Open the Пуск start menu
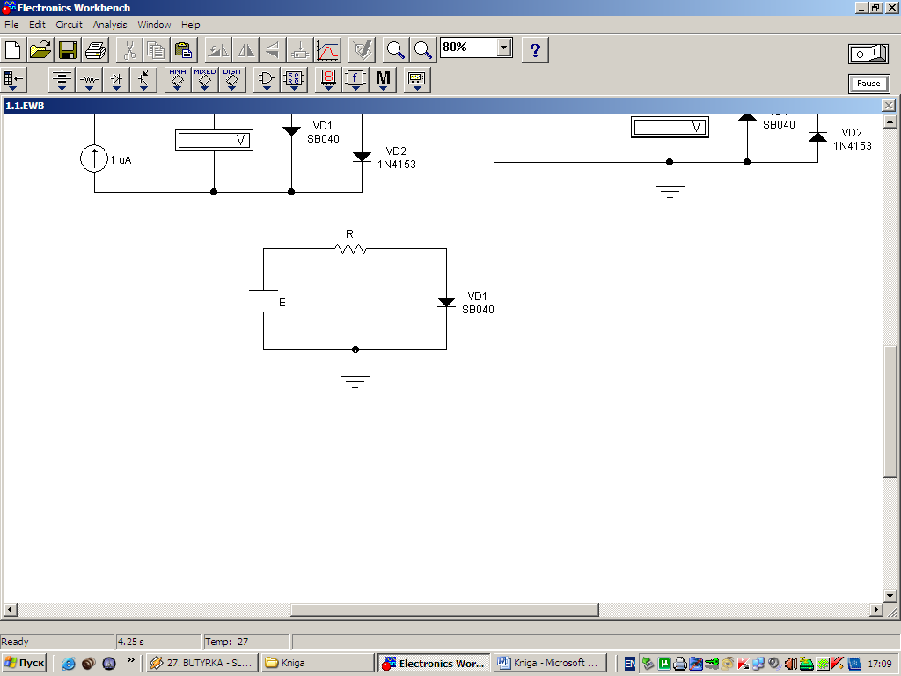 24,664
